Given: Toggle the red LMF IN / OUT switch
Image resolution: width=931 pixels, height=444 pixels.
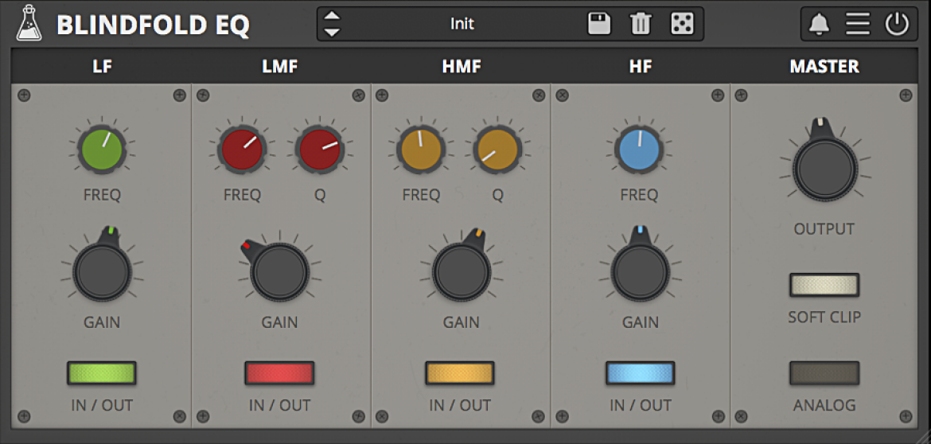Looking at the screenshot, I should (279, 372).
